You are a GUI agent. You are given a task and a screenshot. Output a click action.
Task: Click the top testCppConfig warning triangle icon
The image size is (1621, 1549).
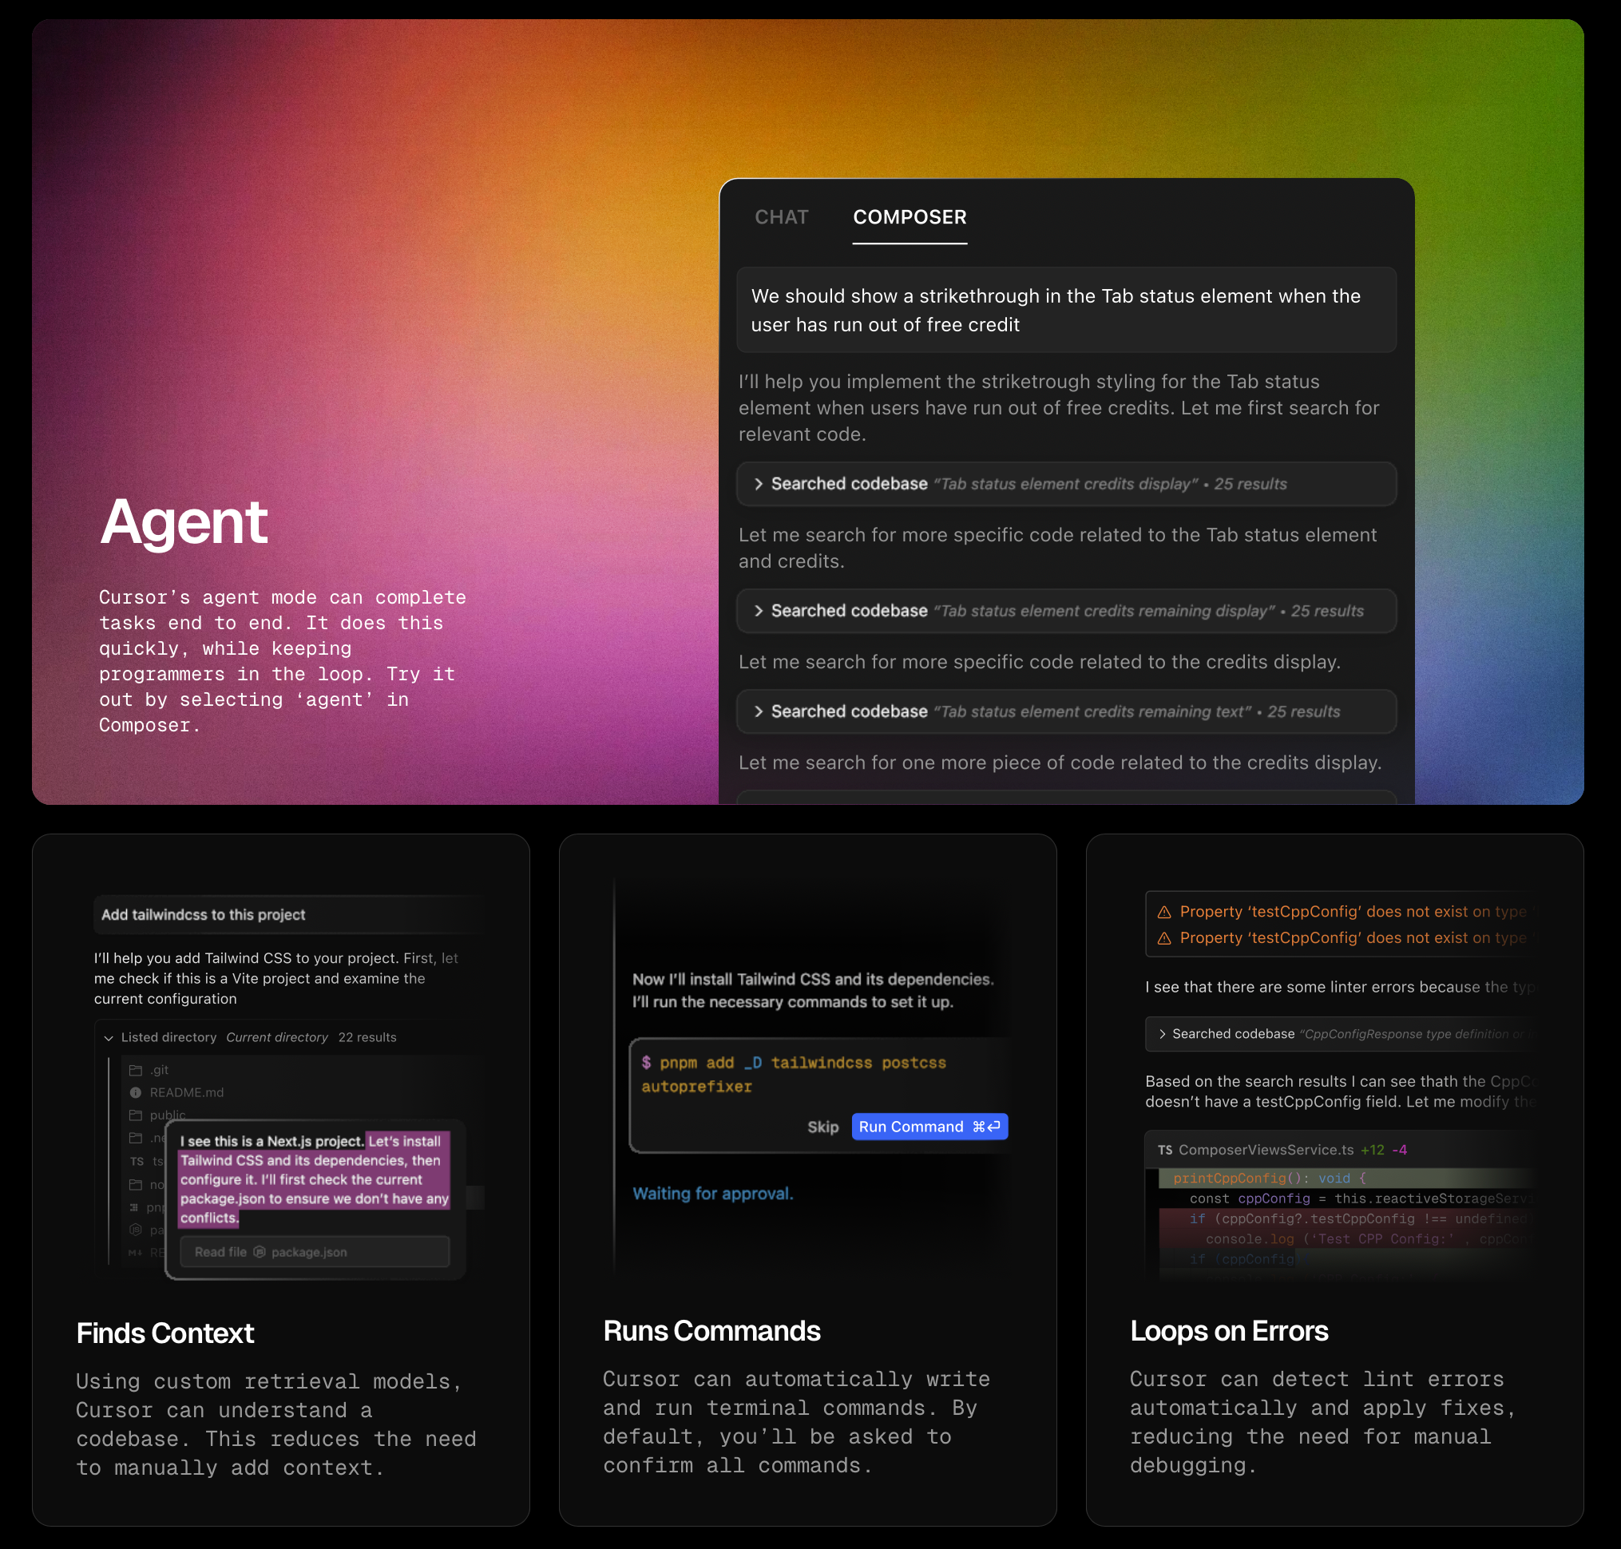coord(1164,913)
